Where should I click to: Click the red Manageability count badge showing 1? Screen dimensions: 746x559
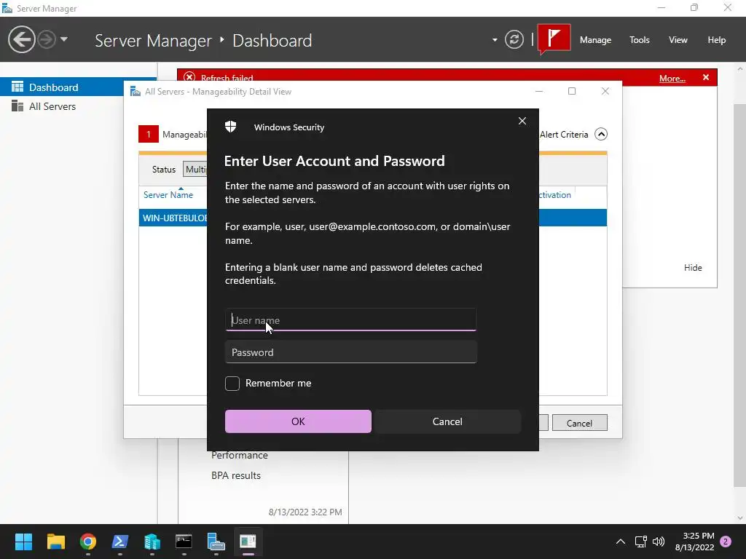pos(149,134)
